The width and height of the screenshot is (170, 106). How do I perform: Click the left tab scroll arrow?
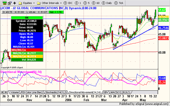tap(2, 92)
